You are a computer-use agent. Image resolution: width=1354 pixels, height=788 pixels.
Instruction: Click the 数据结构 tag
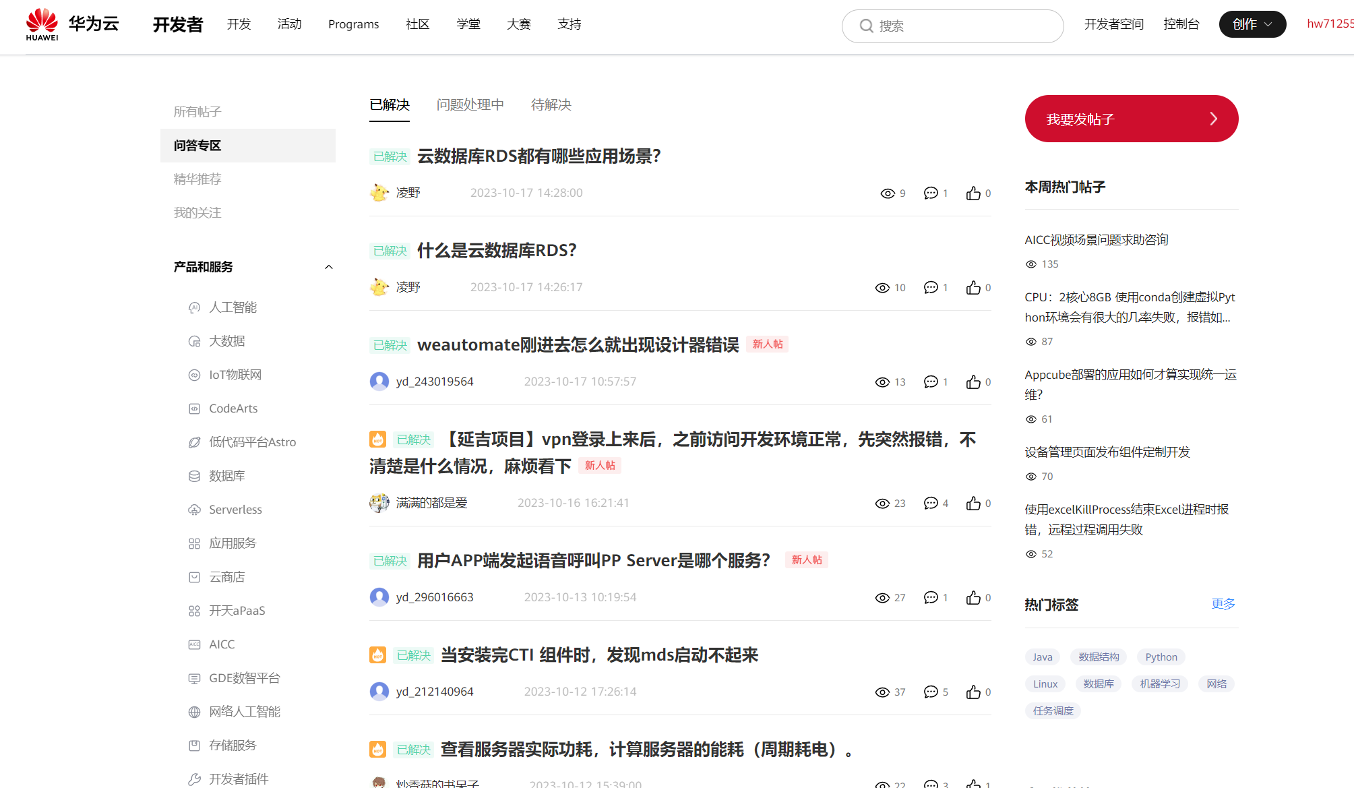point(1099,657)
